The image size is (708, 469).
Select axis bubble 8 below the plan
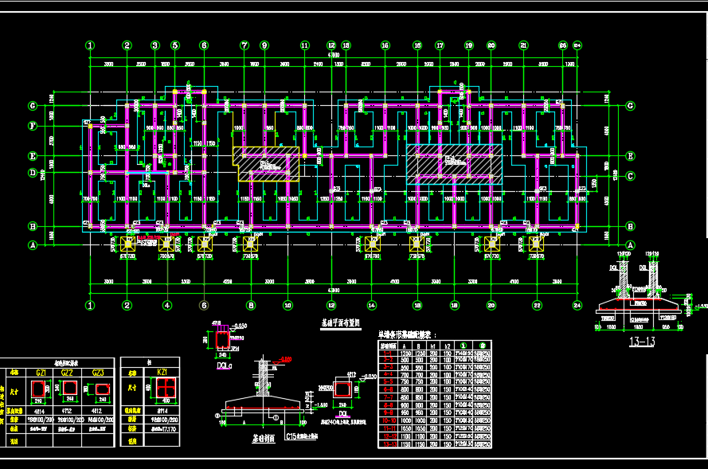[251, 306]
